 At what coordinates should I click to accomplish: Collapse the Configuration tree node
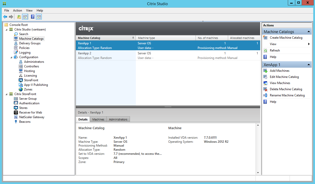[x=12, y=57]
